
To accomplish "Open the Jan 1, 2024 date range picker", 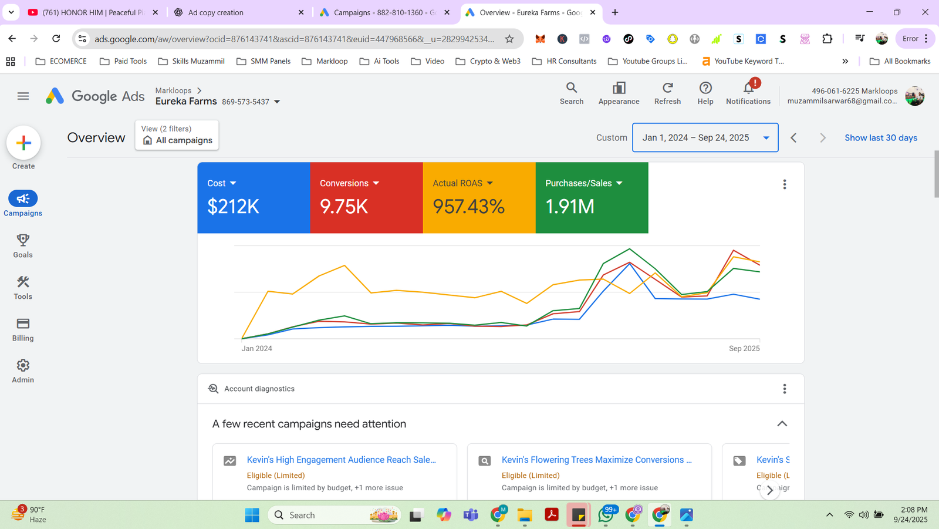I will 705,137.
